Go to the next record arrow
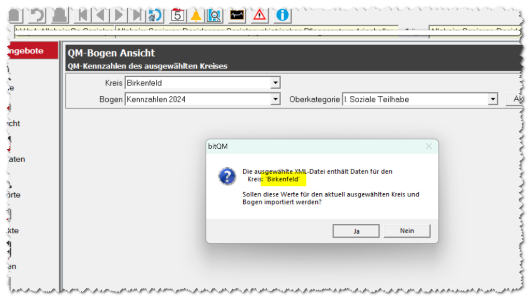This screenshot has width=530, height=299. tap(119, 15)
